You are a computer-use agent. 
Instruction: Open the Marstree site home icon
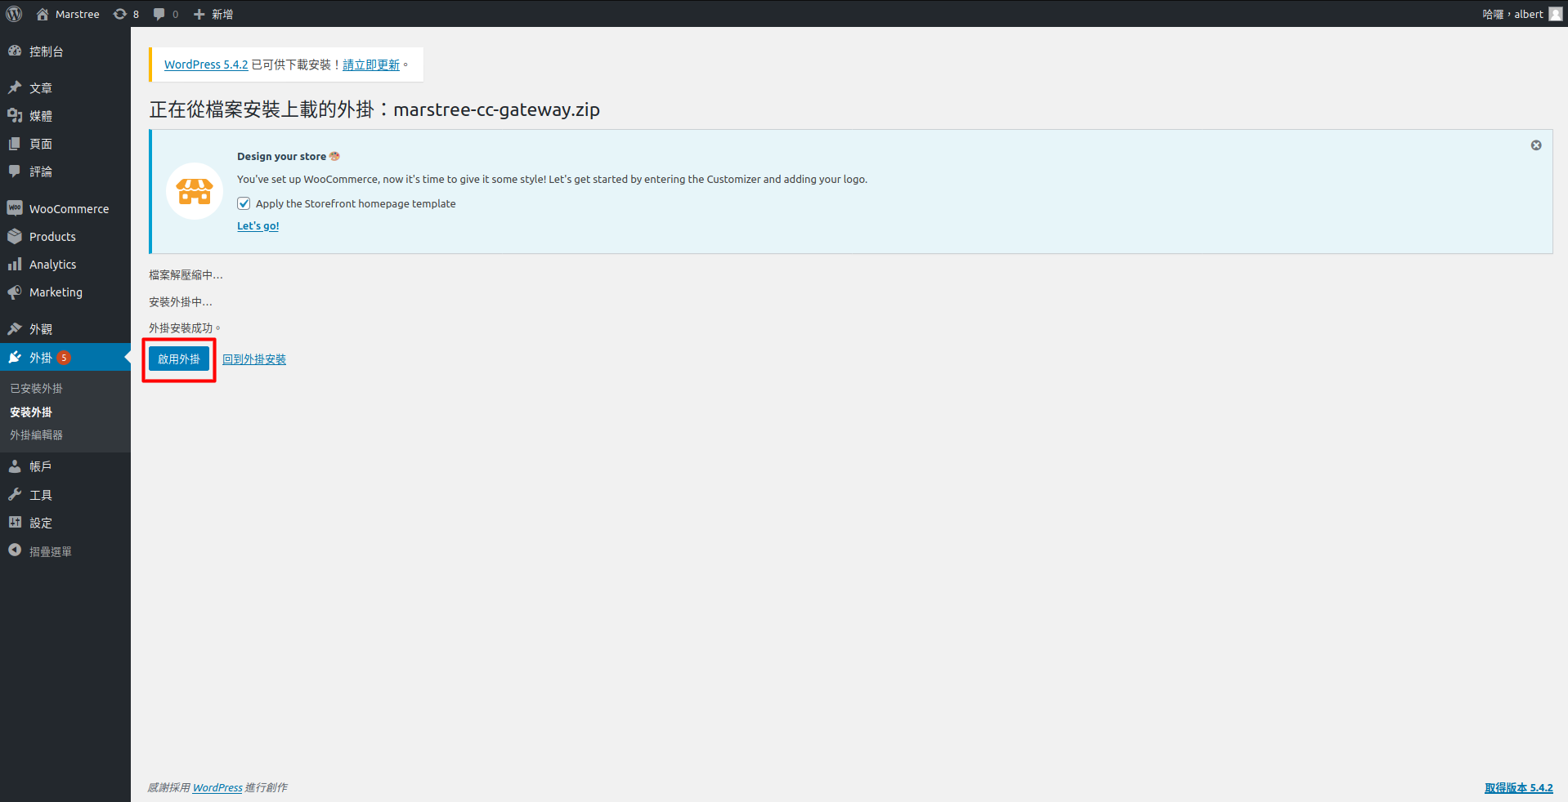pyautogui.click(x=43, y=14)
